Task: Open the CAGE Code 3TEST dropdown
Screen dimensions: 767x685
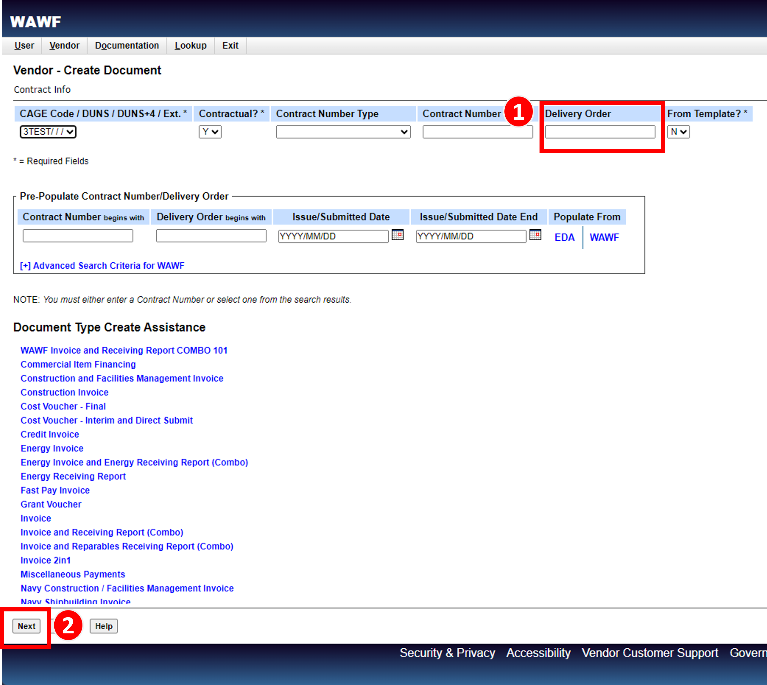Action: 47,132
